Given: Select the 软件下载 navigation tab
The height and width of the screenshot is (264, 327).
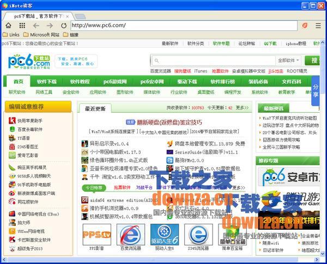Looking at the screenshot, I should (47, 82).
